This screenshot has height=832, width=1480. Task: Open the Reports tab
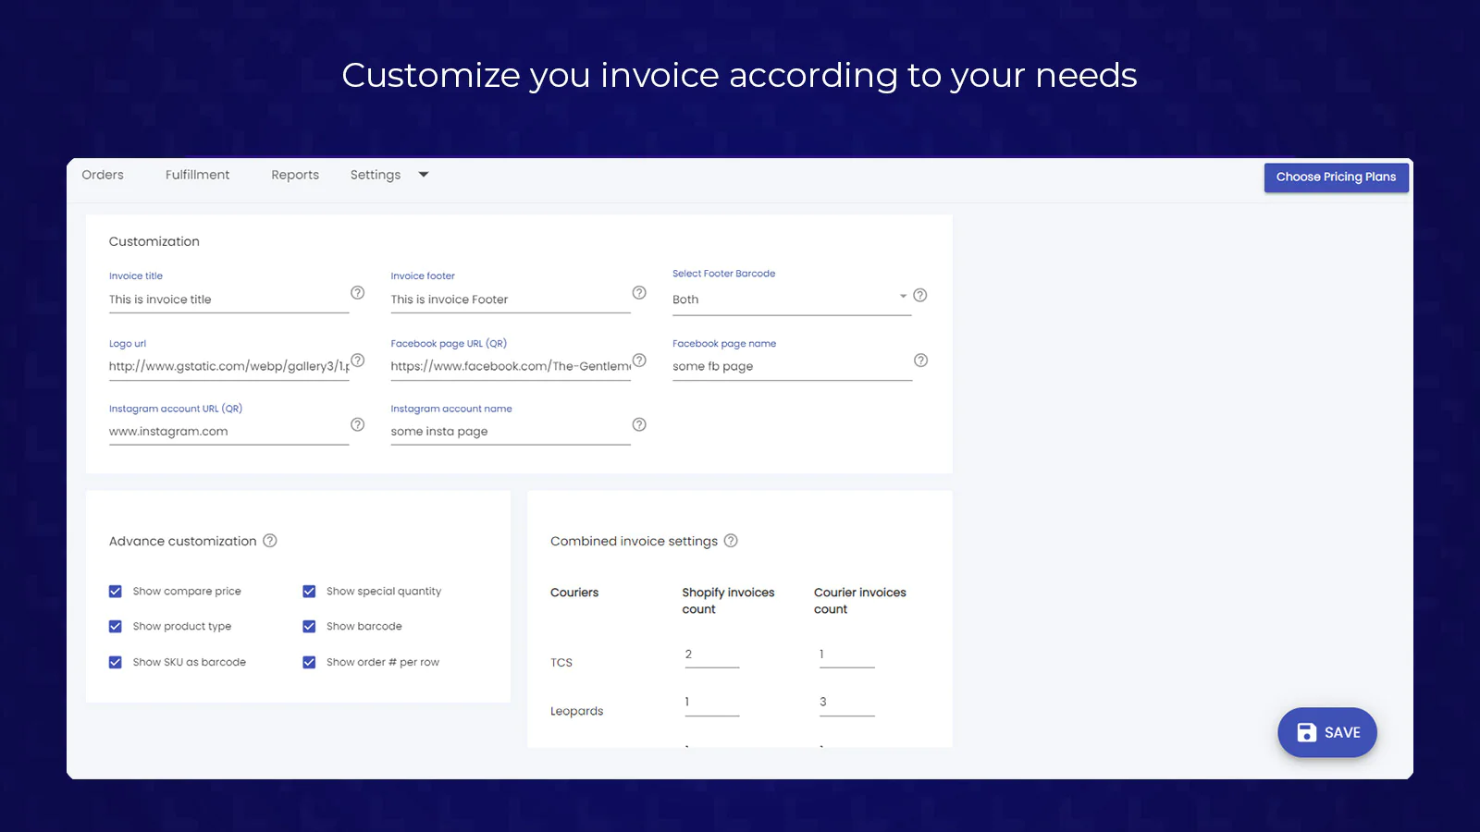pyautogui.click(x=295, y=175)
